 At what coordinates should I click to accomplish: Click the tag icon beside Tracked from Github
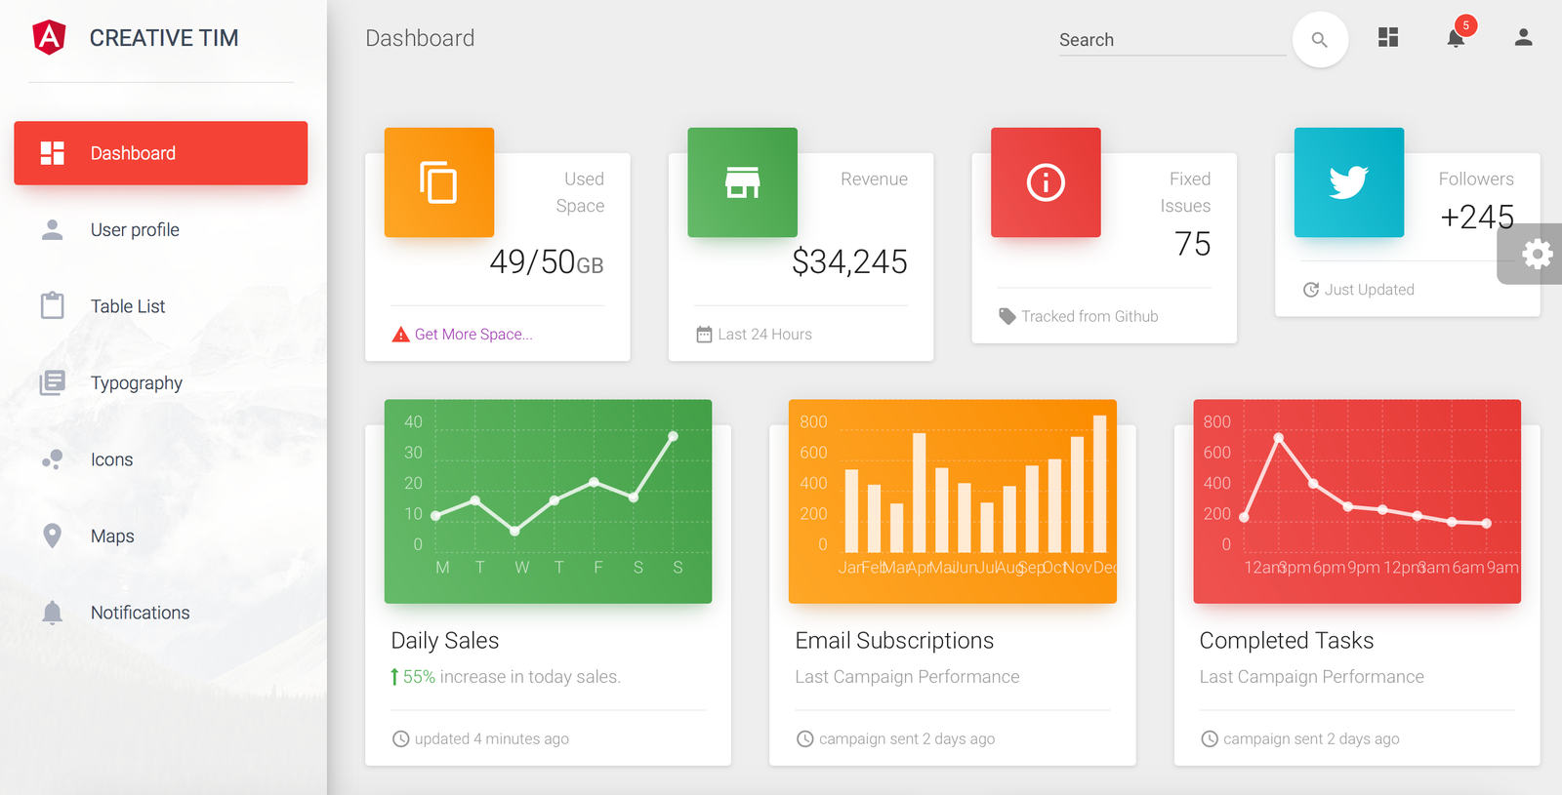(x=1007, y=316)
